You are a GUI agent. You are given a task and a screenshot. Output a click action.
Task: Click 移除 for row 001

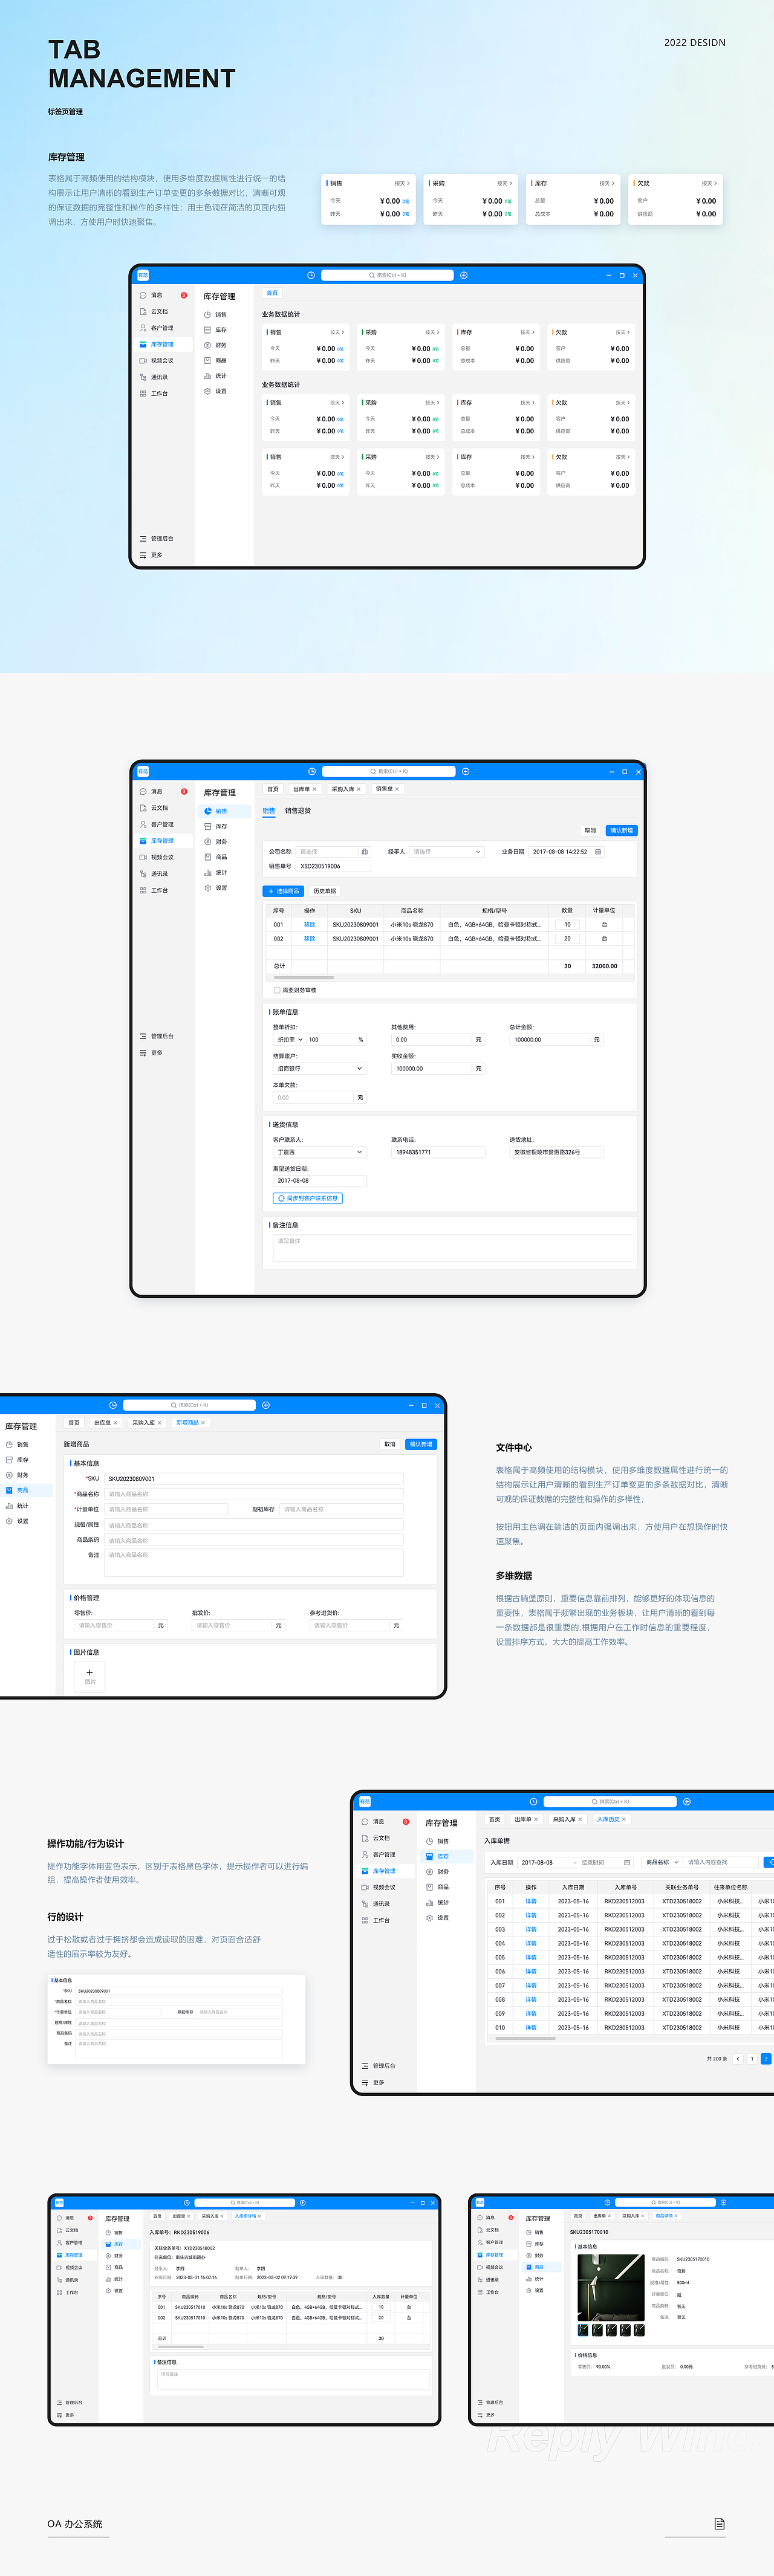310,925
